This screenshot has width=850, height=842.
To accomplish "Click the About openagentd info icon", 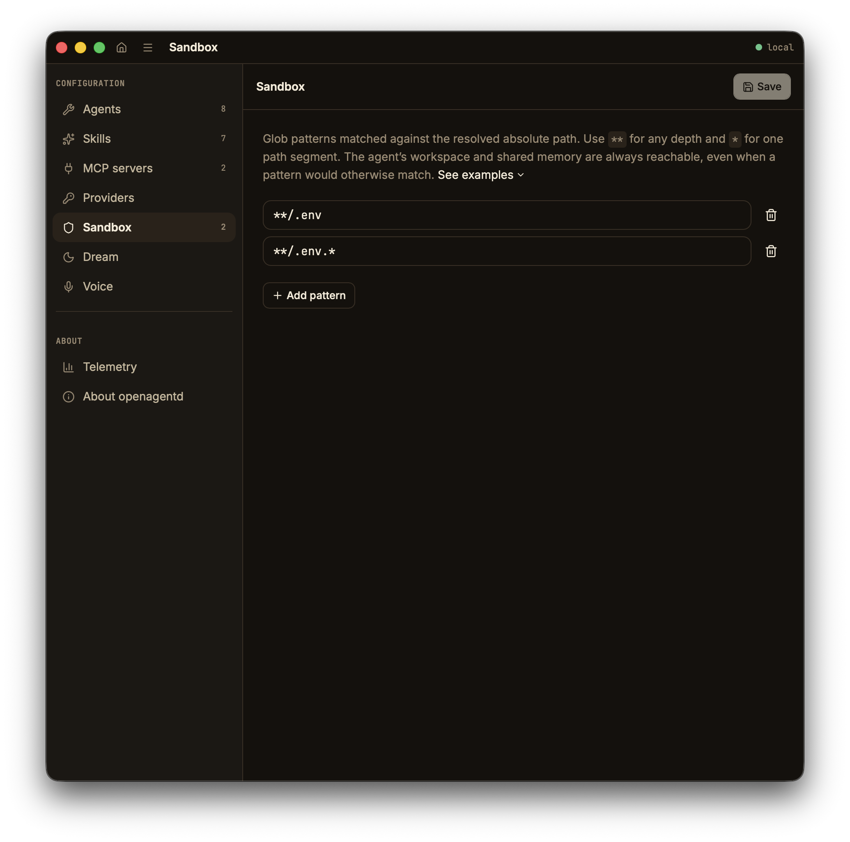I will (69, 397).
